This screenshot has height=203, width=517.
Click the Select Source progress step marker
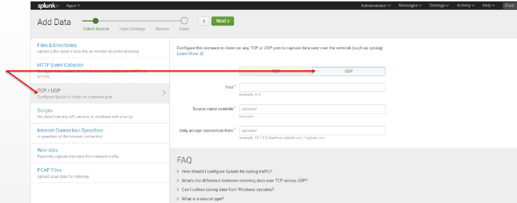(96, 21)
